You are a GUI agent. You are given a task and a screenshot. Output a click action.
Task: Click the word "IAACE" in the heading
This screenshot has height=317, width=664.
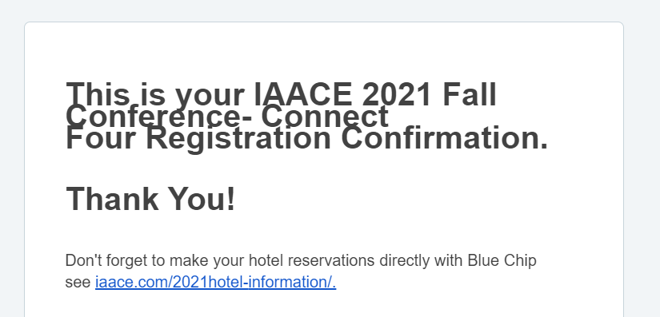point(303,94)
